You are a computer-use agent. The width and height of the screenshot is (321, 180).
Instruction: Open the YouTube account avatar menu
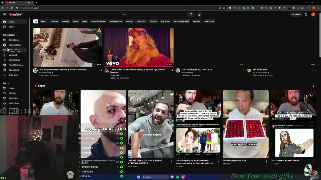point(313,14)
